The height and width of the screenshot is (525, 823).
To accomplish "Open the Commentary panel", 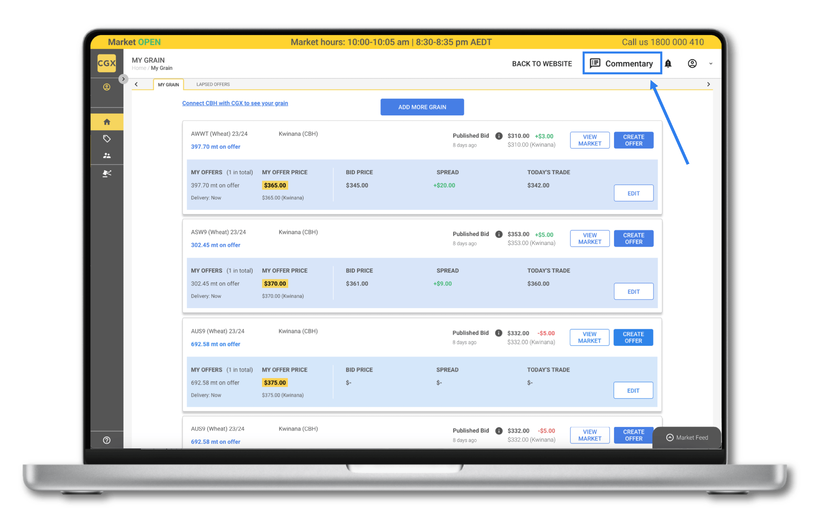I will (x=622, y=64).
